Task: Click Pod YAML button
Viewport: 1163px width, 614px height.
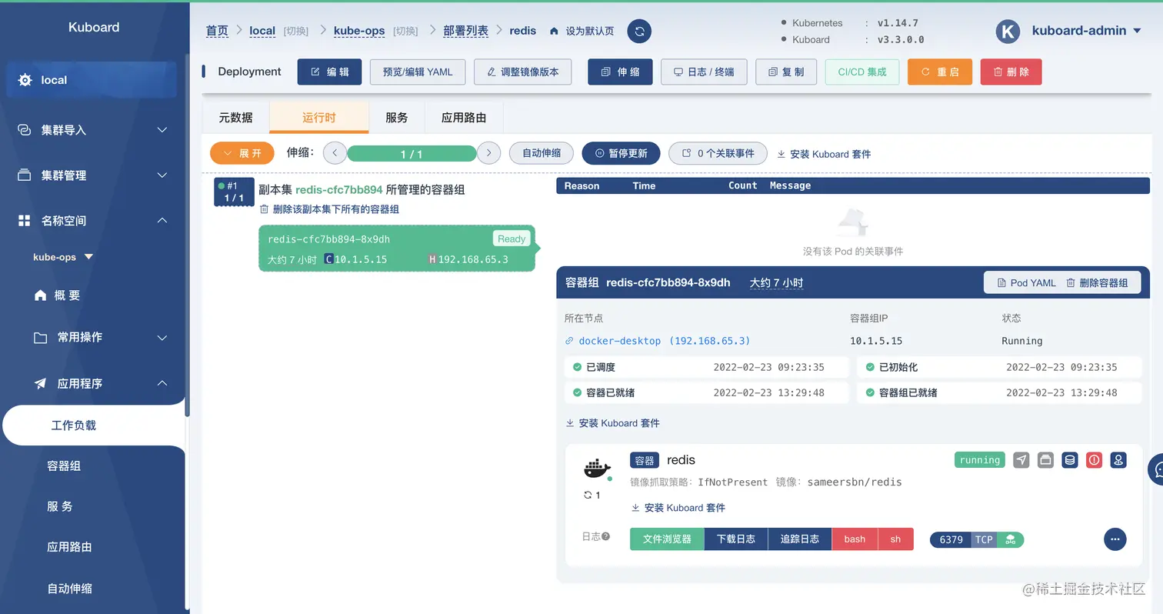Action: point(1026,282)
